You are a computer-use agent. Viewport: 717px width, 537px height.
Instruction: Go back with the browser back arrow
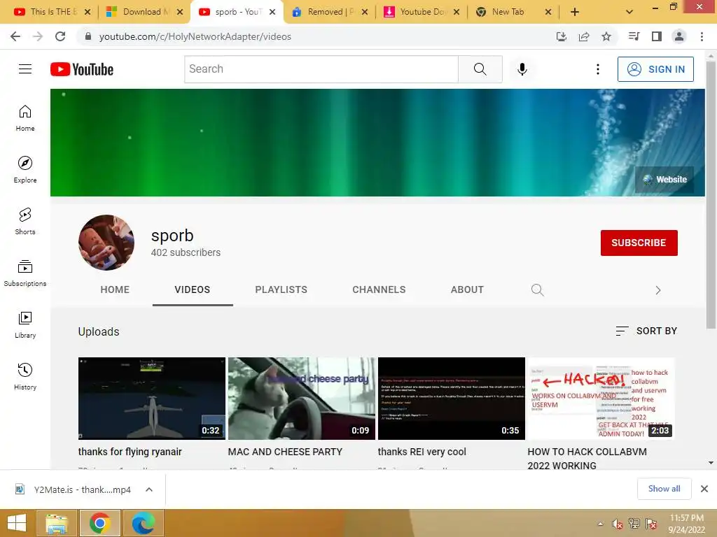point(15,36)
